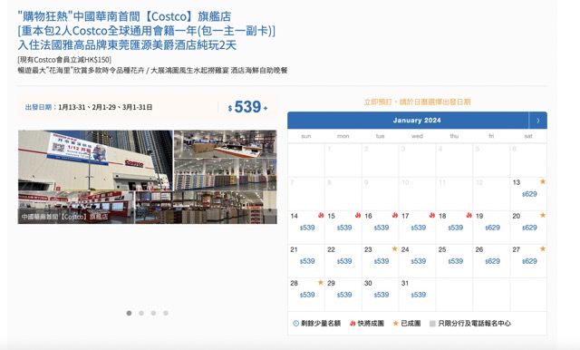Click the Costco flagship tour title
Screen dimensions: 580x350
pyautogui.click(x=147, y=31)
